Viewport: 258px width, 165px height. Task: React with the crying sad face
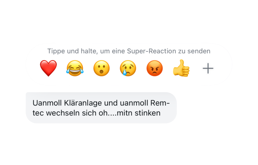click(128, 68)
